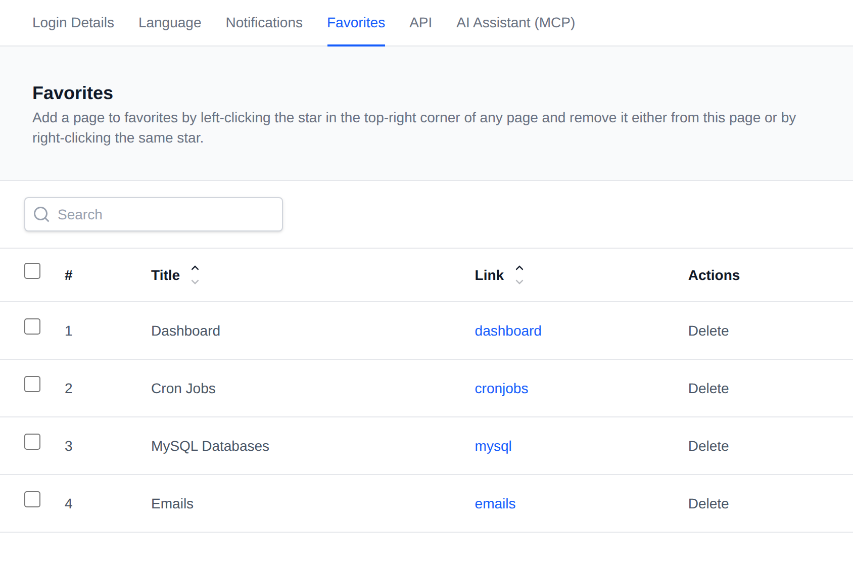
Task: Open the API tab
Action: (421, 23)
